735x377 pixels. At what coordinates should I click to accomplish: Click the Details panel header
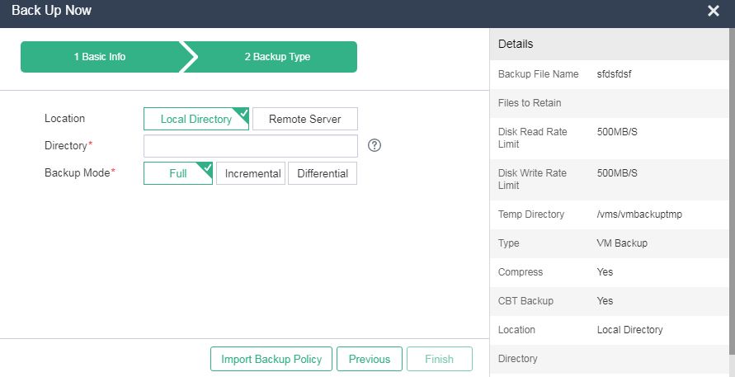610,44
